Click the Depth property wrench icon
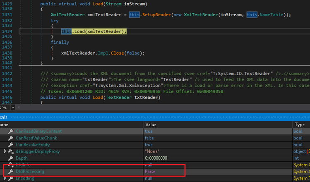The image size is (310, 182). [11, 158]
